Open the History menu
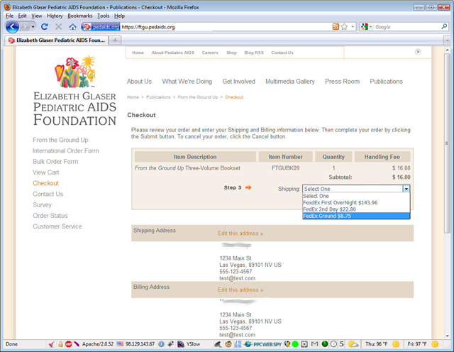Viewport: 454px width, 352px height. point(55,16)
